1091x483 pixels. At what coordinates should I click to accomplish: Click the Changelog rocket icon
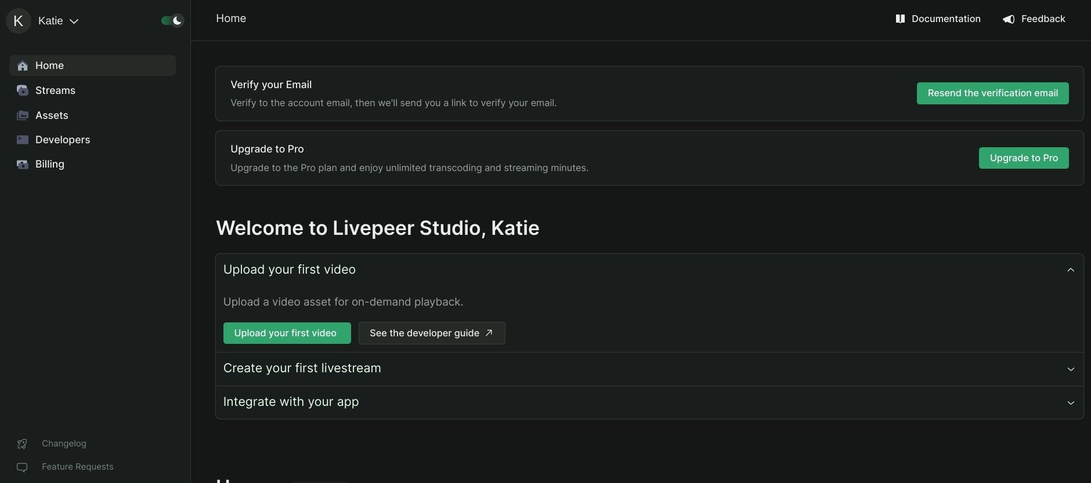22,444
